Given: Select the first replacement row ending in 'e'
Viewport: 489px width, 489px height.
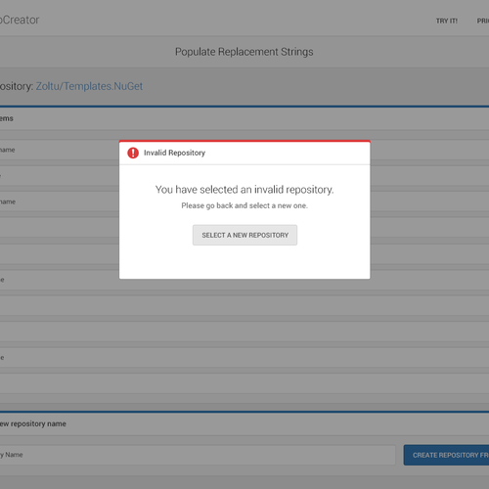Looking at the screenshot, I should 60,280.
